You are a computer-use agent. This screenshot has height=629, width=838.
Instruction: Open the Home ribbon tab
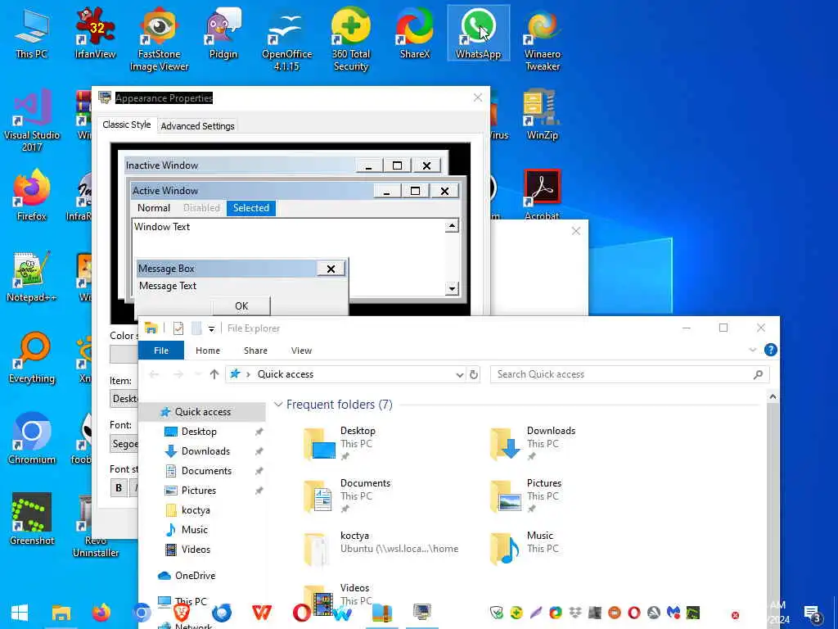[x=207, y=351]
